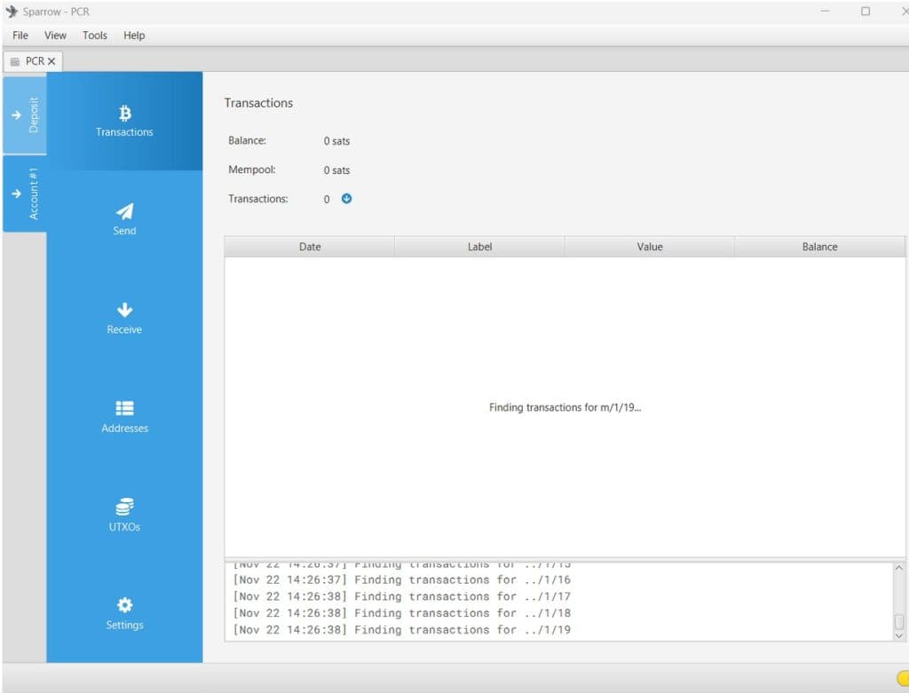Open the Help menu
Image resolution: width=909 pixels, height=693 pixels.
pos(134,35)
